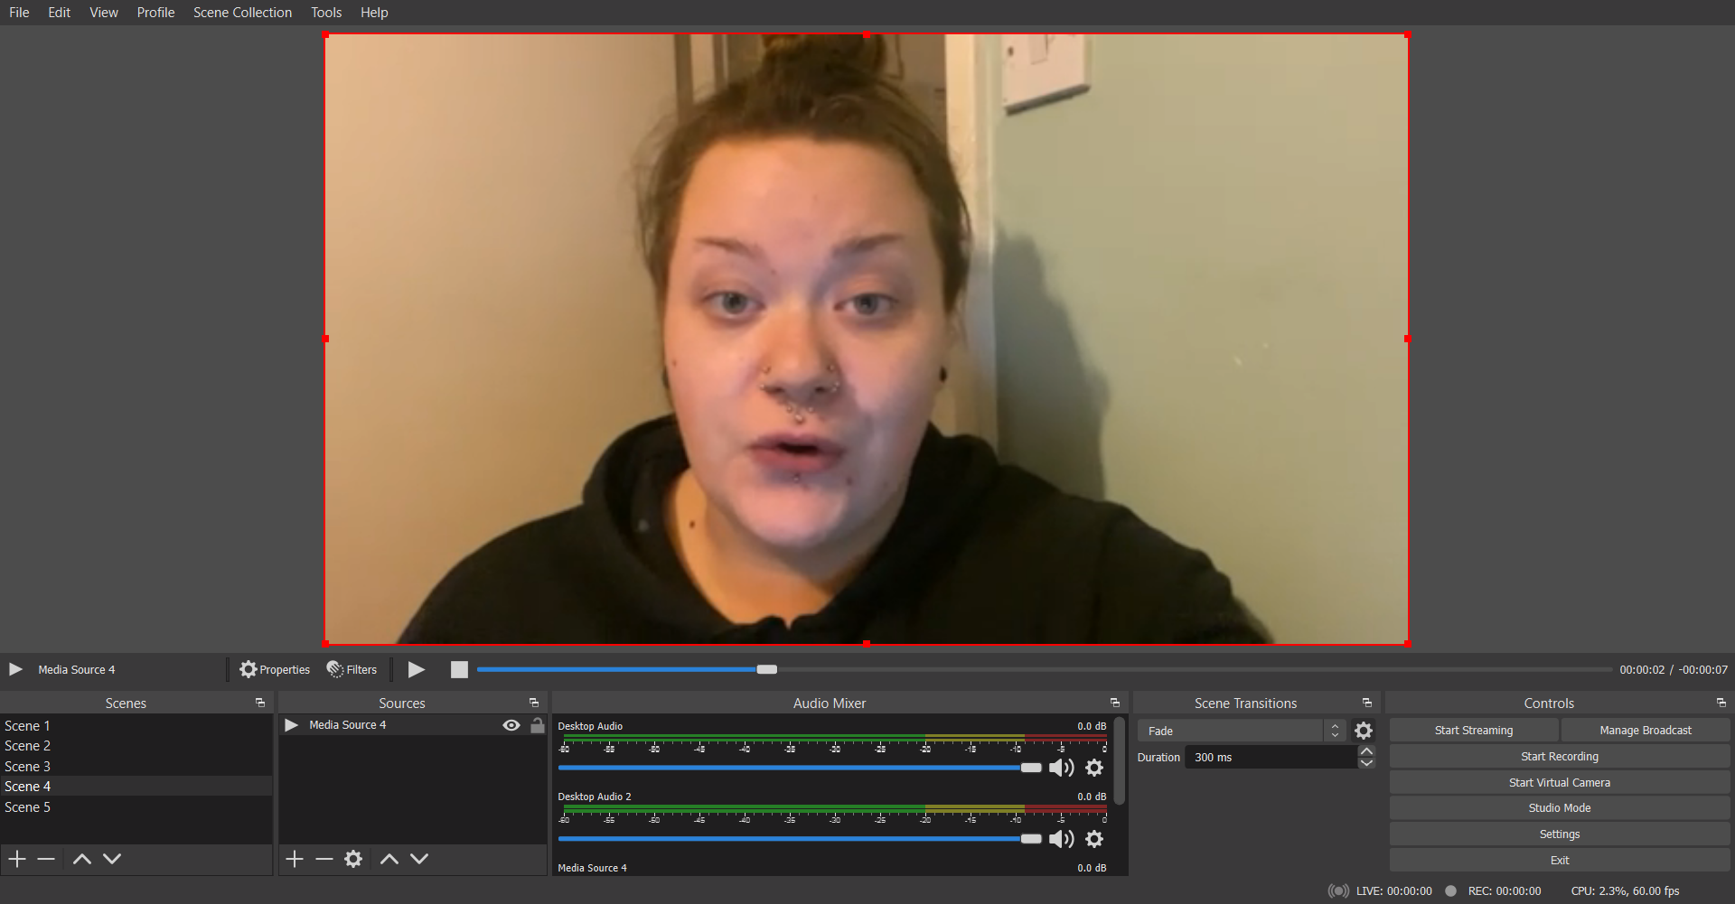Move the selected scene down in the list

(112, 859)
